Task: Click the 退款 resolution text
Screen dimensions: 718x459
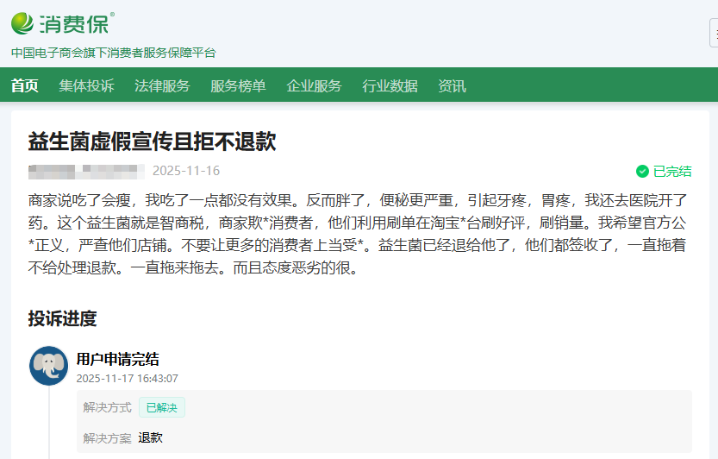Action: pyautogui.click(x=150, y=437)
